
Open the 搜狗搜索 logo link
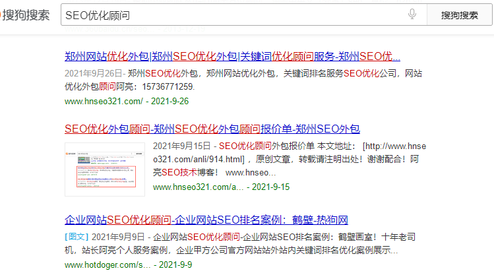[x=24, y=15]
